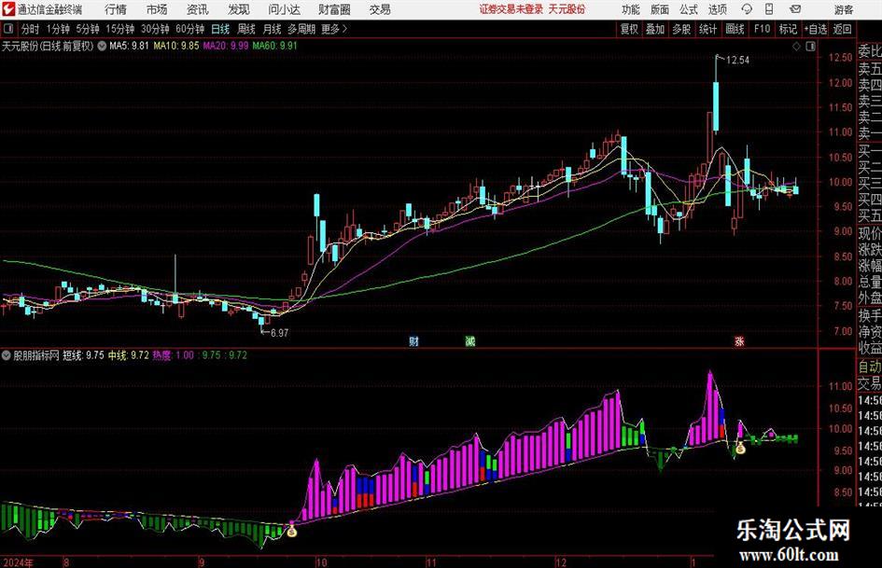882x568 pixels.
Task: Click the MA5: 9.81 value label
Action: click(129, 46)
